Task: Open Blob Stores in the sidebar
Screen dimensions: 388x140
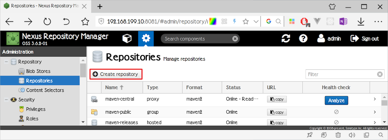Action: coord(38,71)
